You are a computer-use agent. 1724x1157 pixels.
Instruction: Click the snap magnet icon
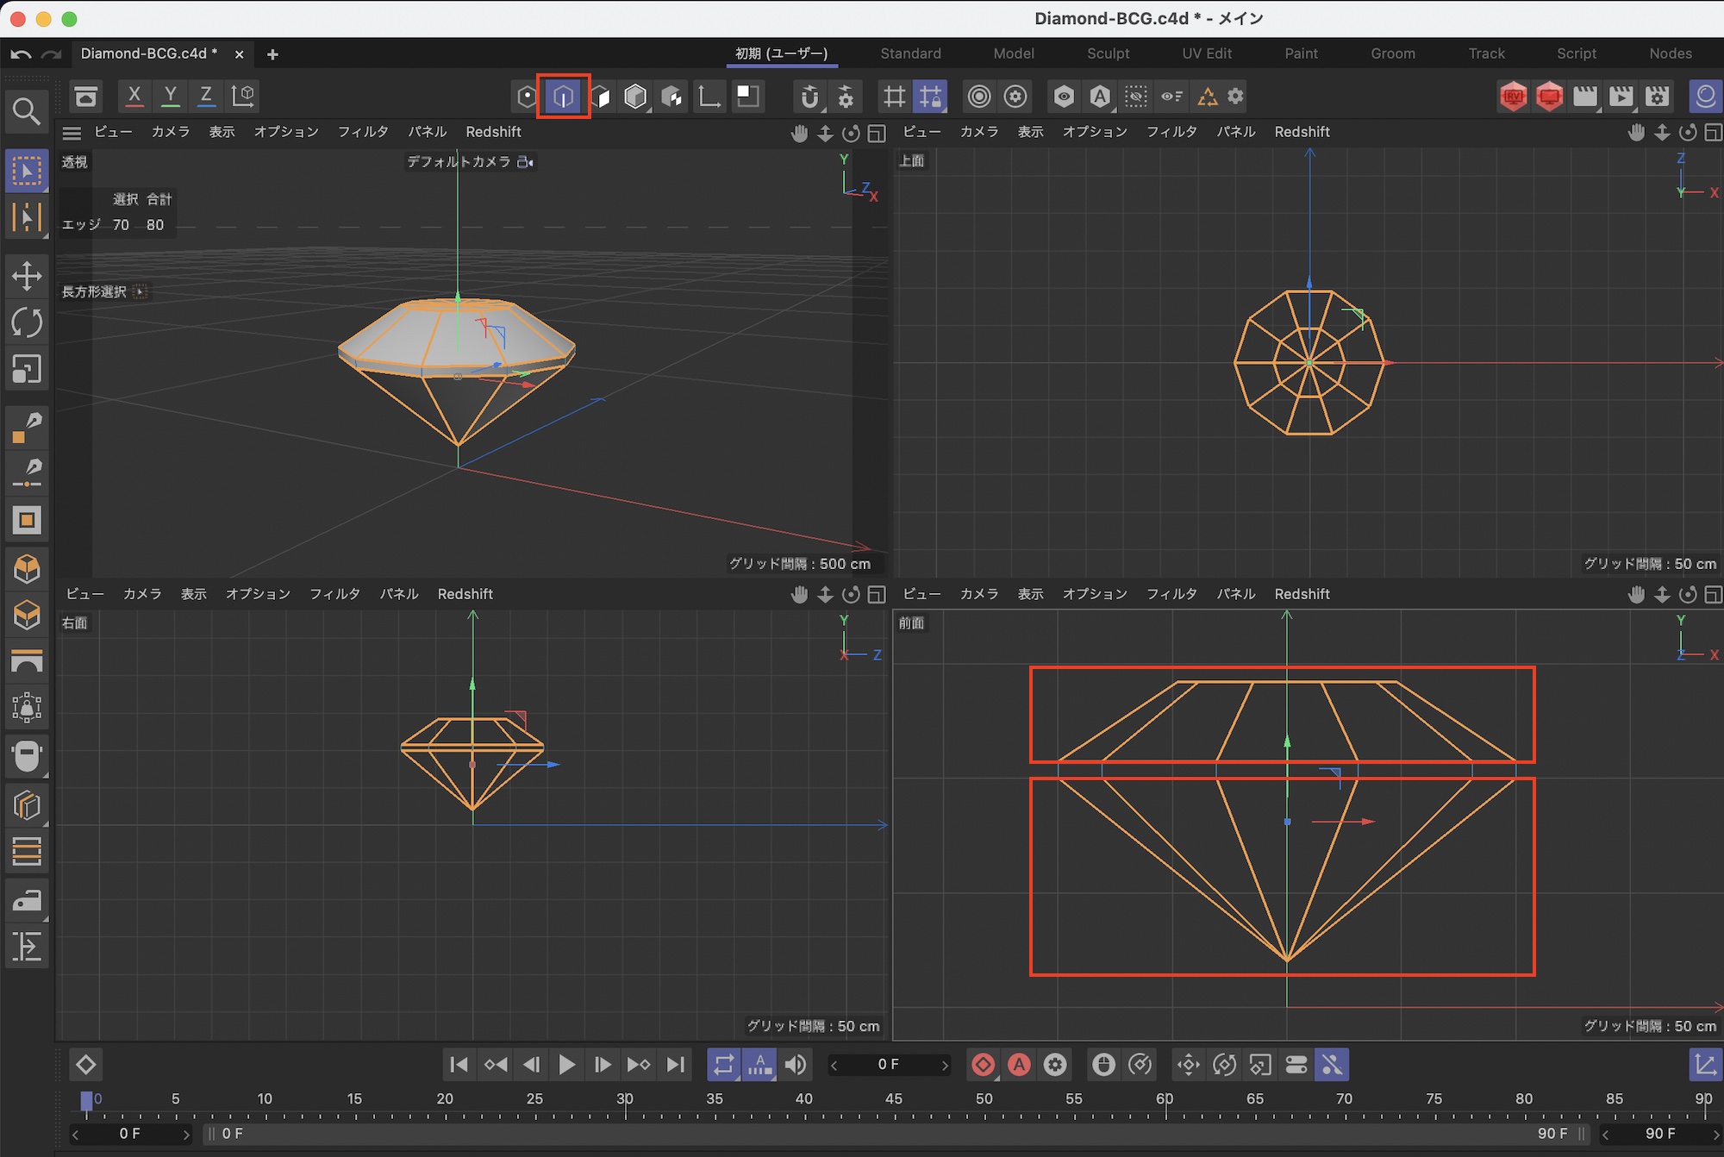[809, 97]
